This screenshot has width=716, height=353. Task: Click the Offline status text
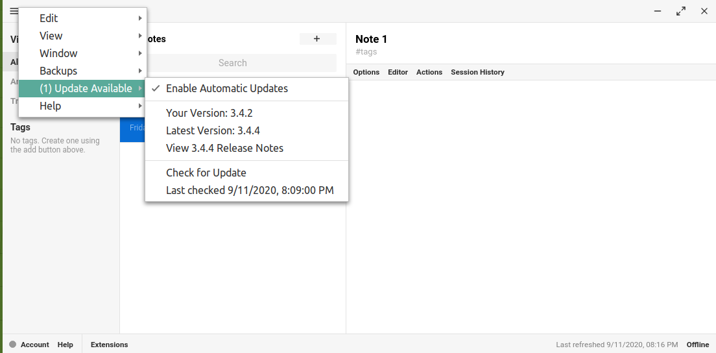(698, 345)
